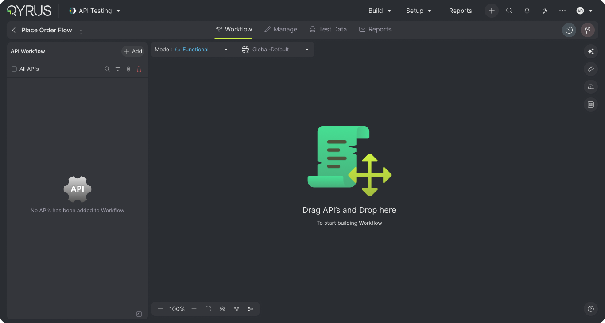This screenshot has height=323, width=605.
Task: Switch to the Reports tab in the workflow bar
Action: (x=375, y=29)
